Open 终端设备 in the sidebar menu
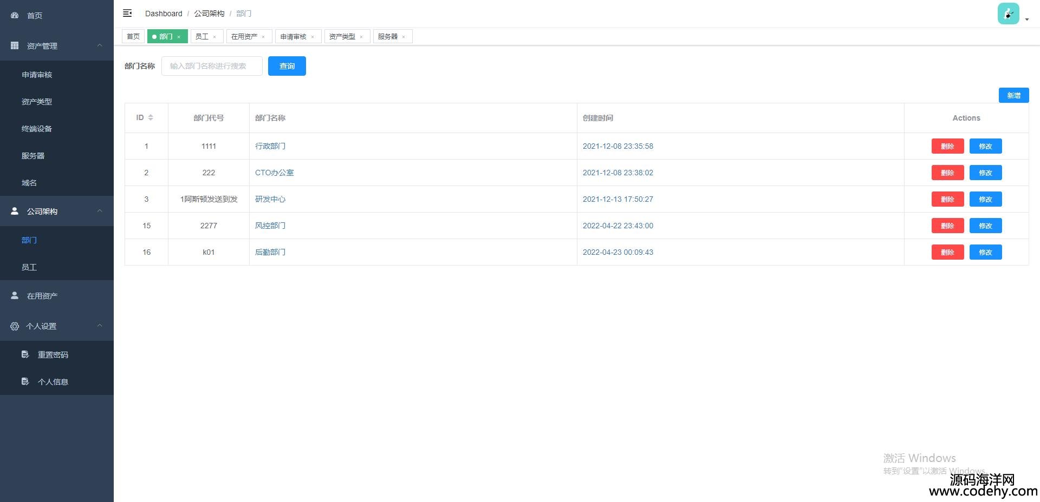This screenshot has width=1040, height=502. tap(37, 129)
